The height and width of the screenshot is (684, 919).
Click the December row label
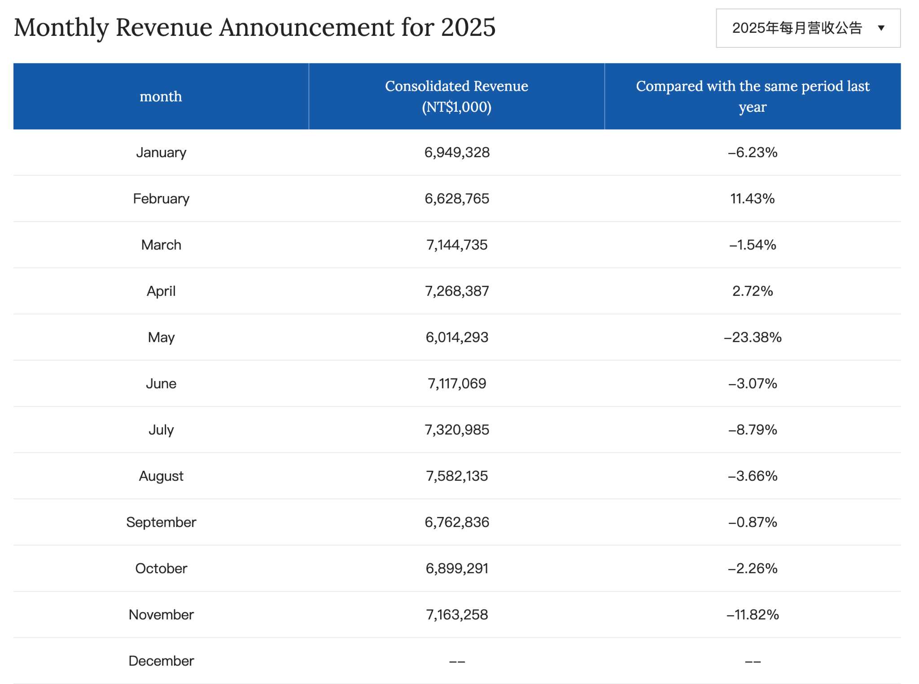tap(161, 661)
